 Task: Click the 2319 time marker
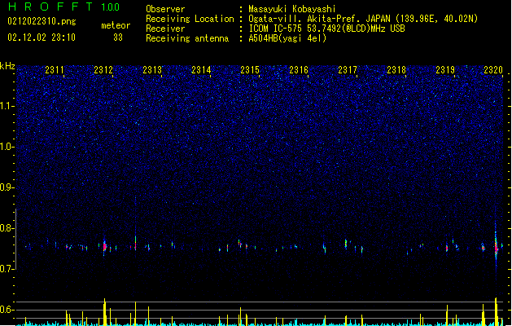[445, 70]
